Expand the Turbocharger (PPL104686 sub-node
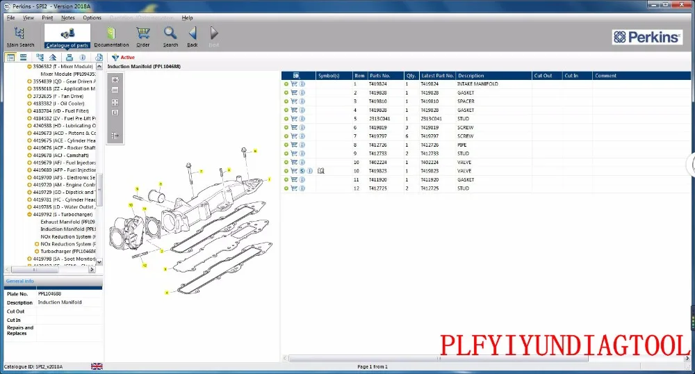The width and height of the screenshot is (695, 374). click(x=37, y=251)
